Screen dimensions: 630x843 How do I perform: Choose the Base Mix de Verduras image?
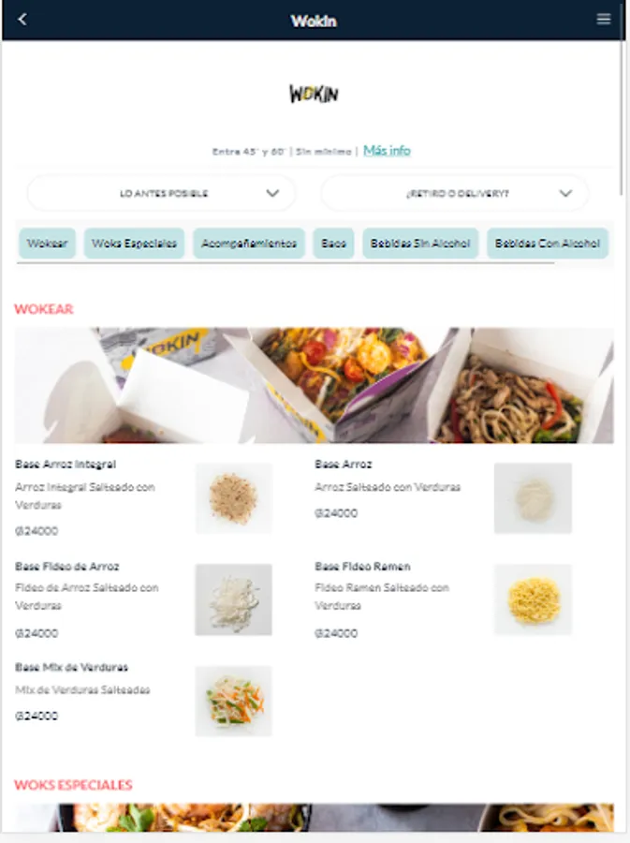point(234,701)
